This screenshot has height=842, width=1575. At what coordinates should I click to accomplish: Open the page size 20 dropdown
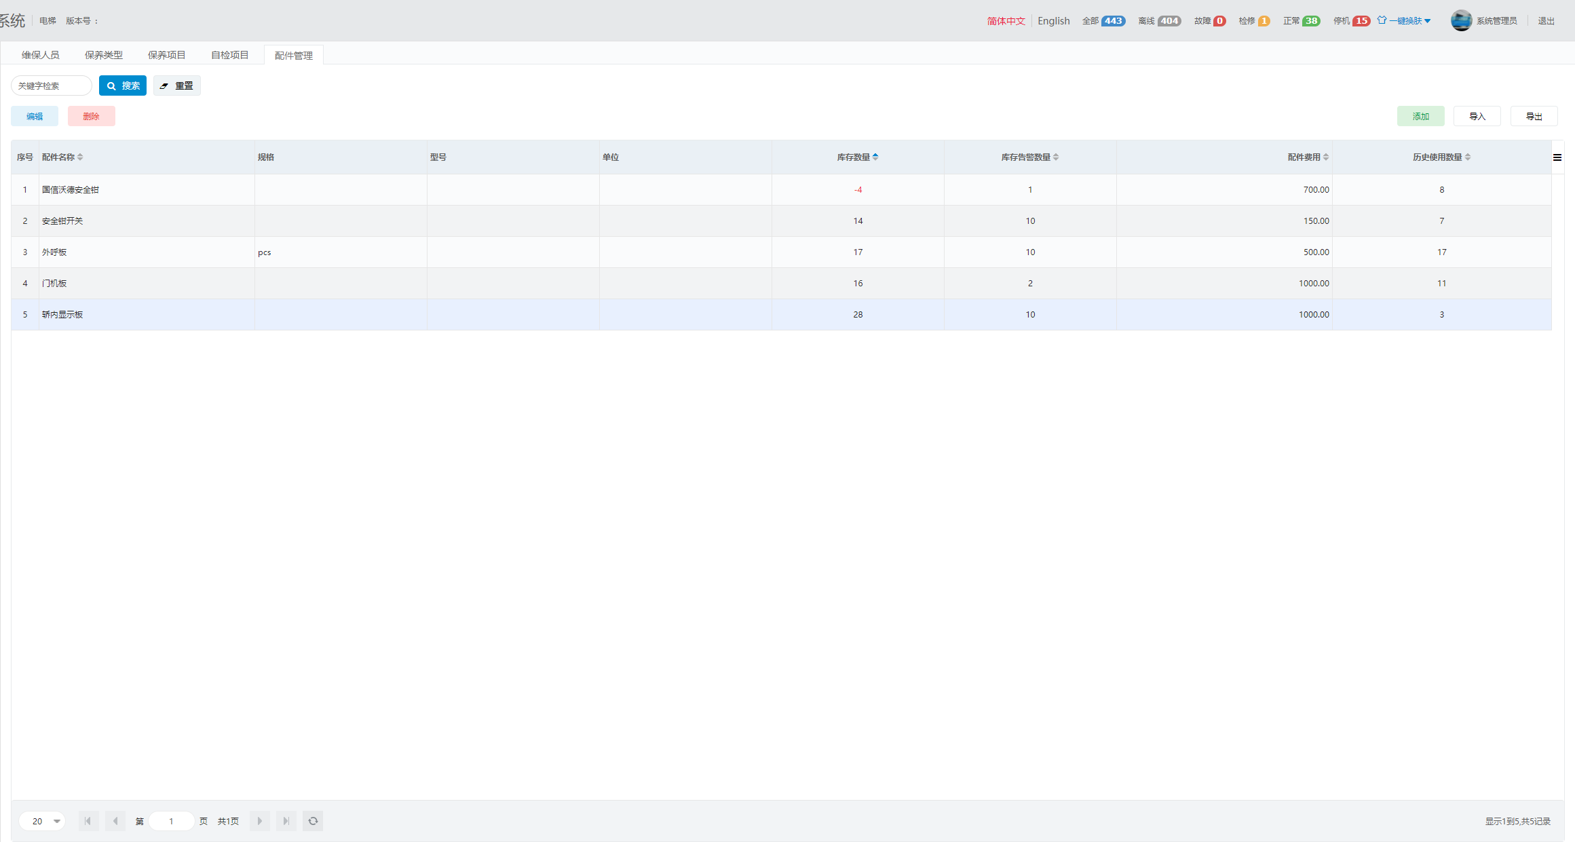pyautogui.click(x=42, y=821)
